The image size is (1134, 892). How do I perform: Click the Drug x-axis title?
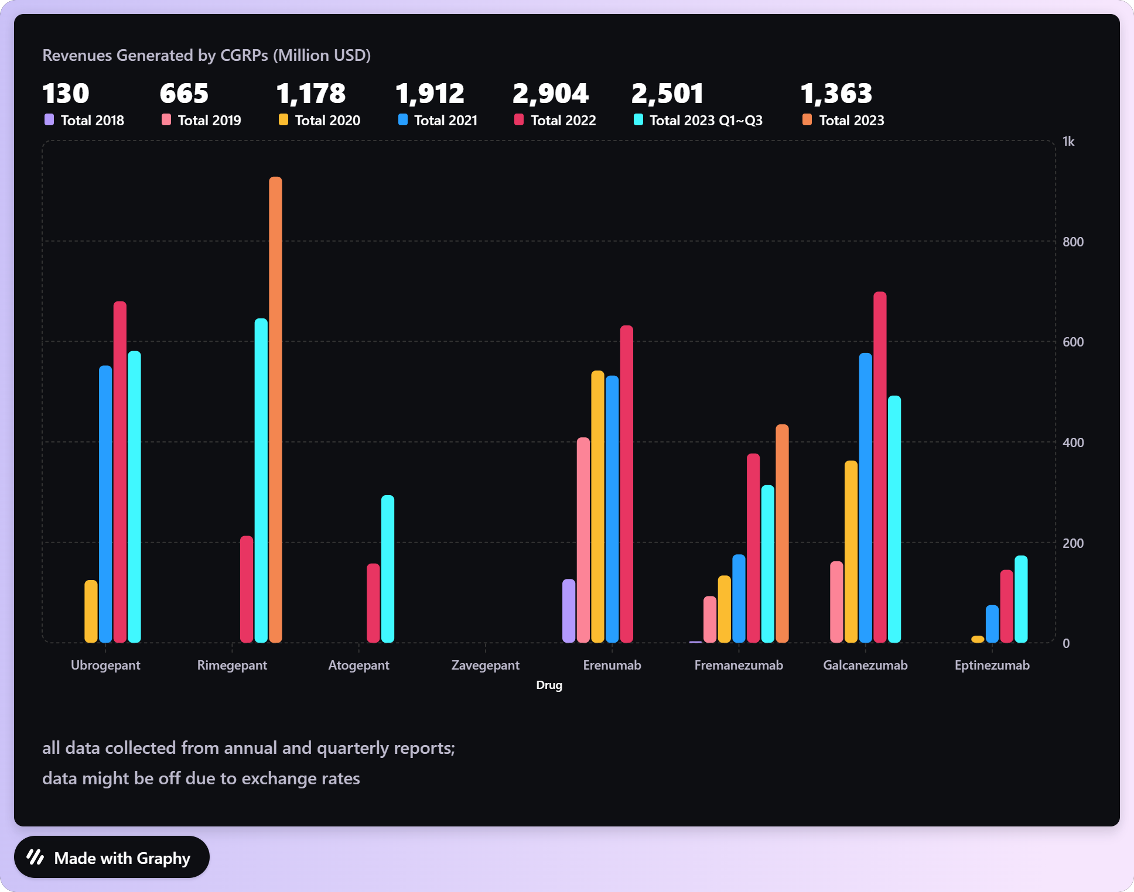pos(549,685)
